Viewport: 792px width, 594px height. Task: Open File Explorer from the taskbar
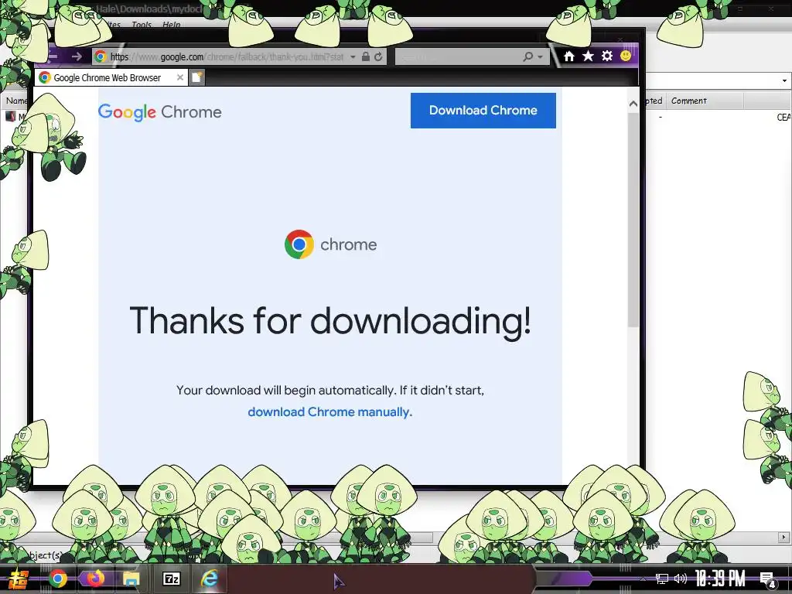pyautogui.click(x=131, y=579)
